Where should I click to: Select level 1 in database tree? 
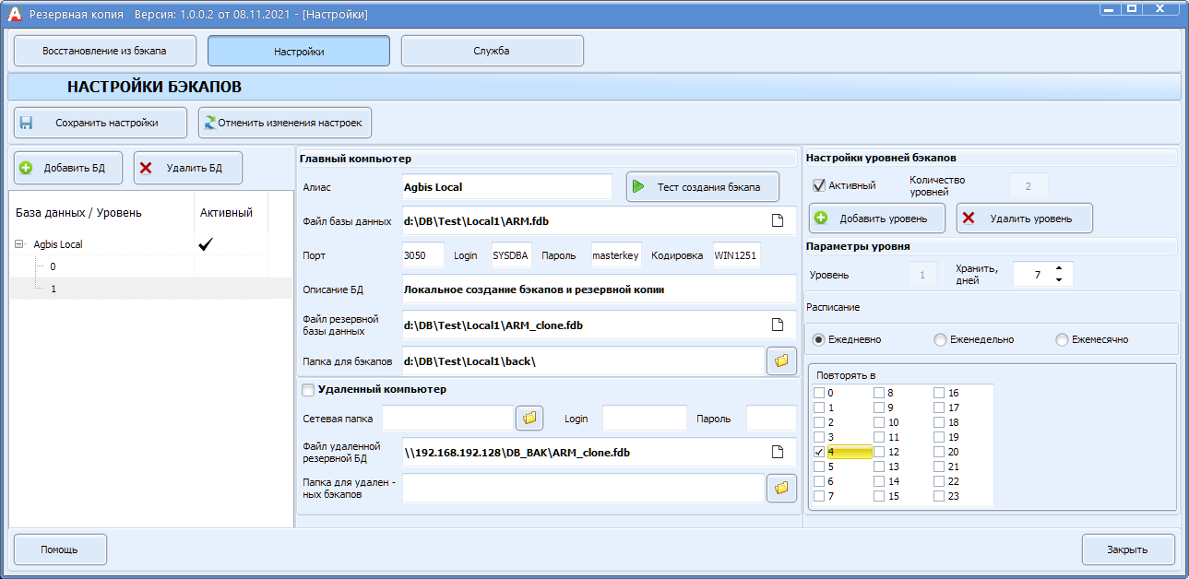(x=151, y=289)
